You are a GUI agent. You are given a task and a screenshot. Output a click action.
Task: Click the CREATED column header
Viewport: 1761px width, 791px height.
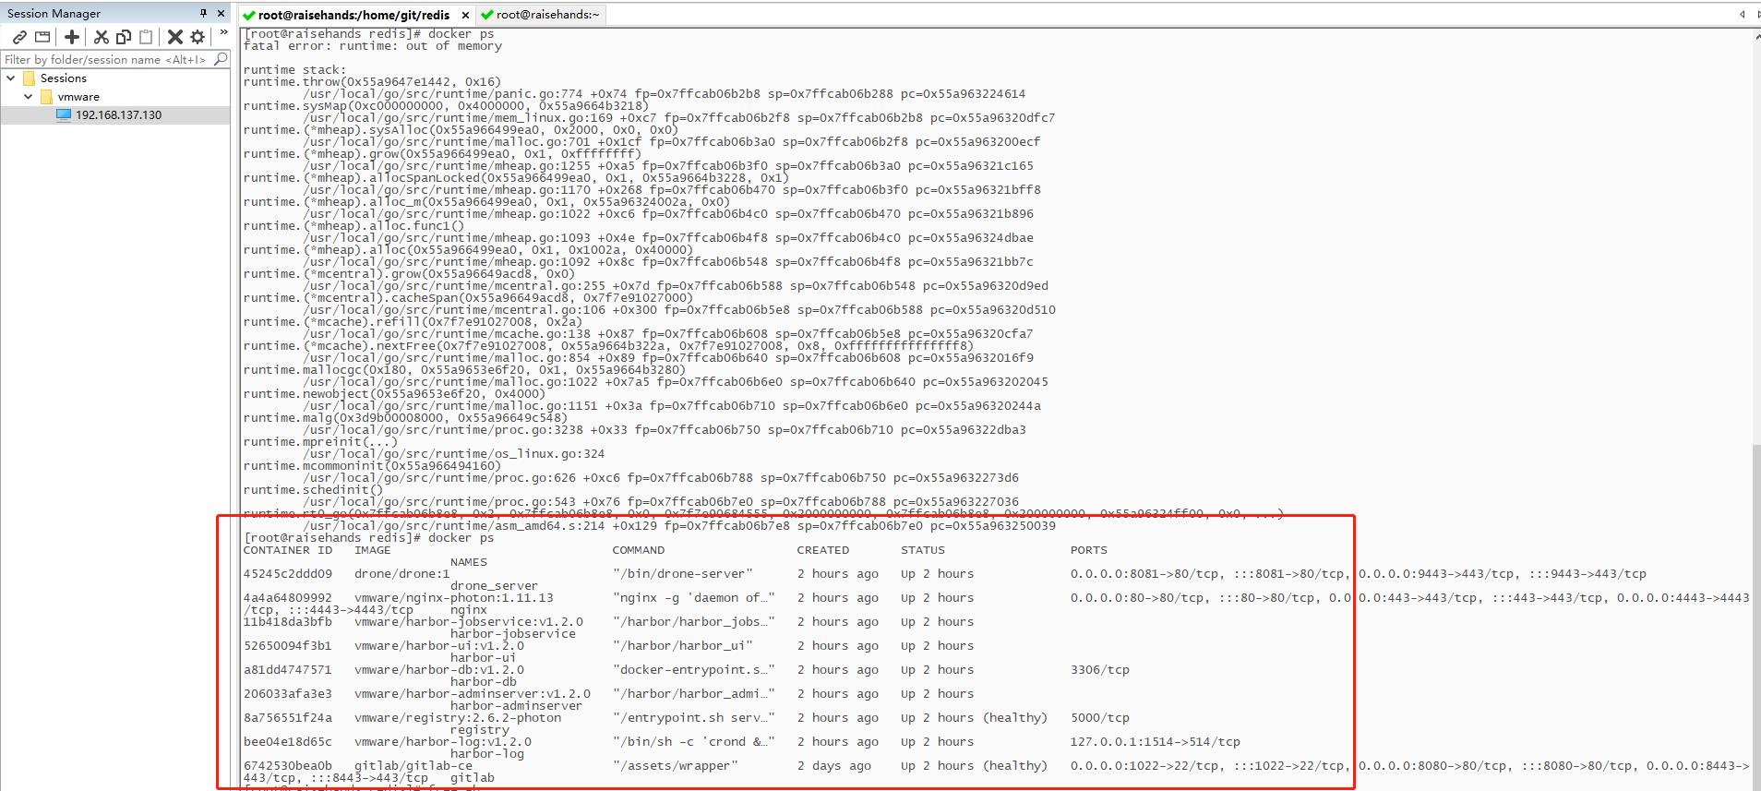point(822,550)
